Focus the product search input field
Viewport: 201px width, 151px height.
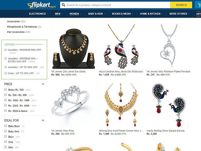click(115, 5)
